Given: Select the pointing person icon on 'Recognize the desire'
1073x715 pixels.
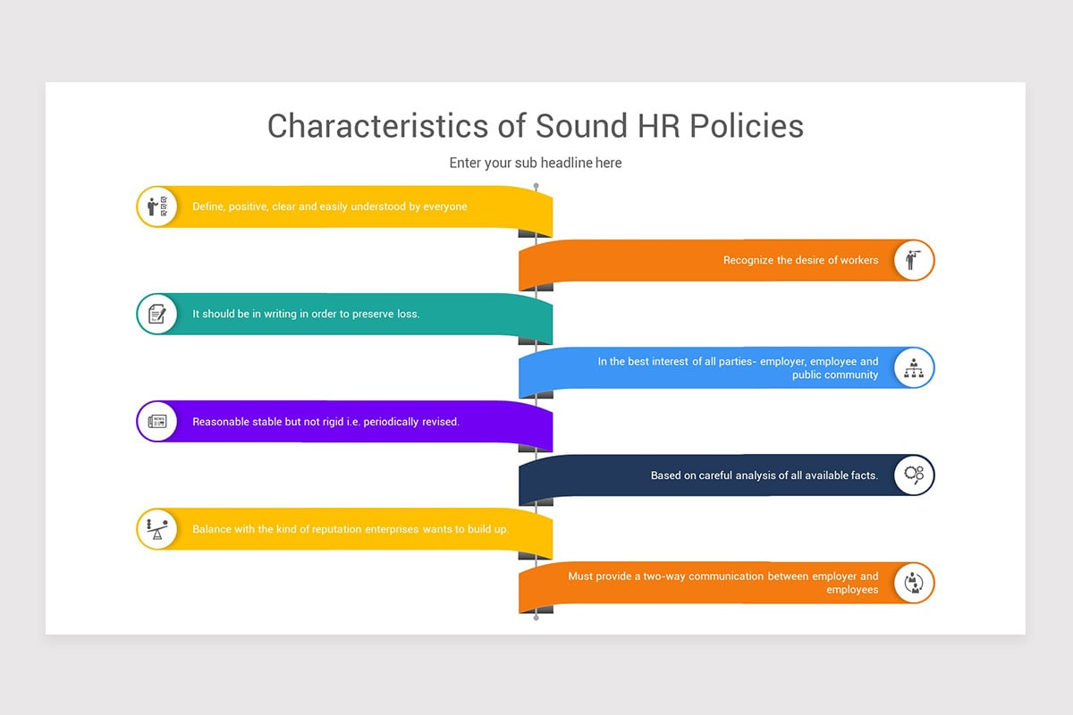Looking at the screenshot, I should pyautogui.click(x=914, y=260).
